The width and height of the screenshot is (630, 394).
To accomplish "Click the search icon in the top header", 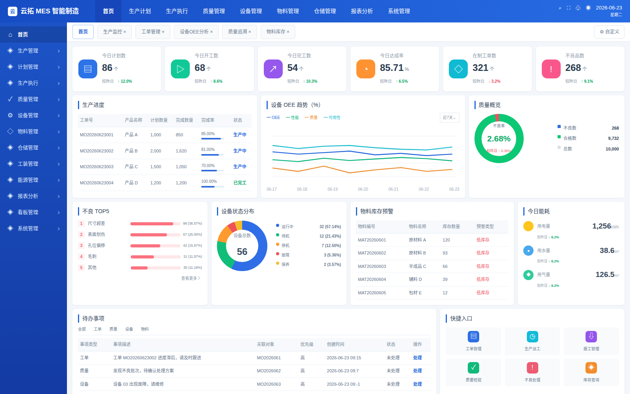I will (x=560, y=8).
